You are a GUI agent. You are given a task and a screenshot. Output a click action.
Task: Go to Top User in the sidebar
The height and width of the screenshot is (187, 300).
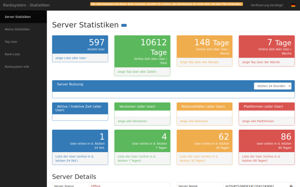click(23, 41)
